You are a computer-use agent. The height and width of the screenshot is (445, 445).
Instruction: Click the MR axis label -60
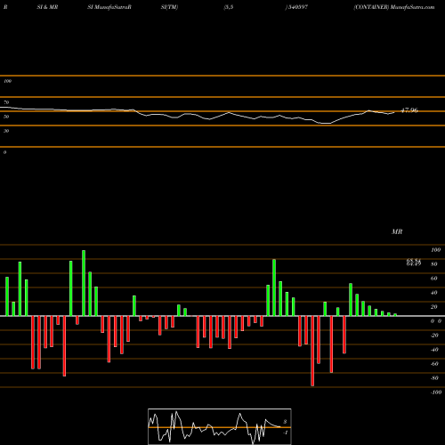click(434, 364)
